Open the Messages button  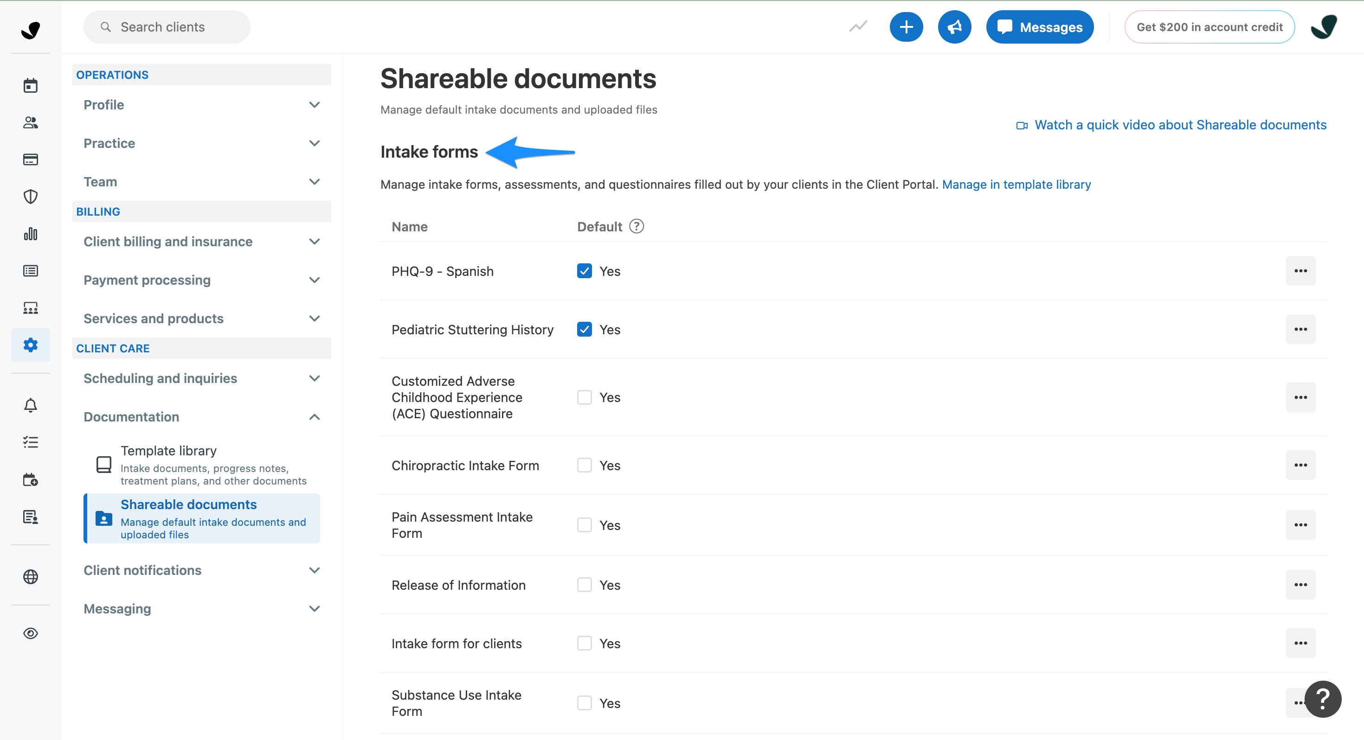pos(1039,27)
